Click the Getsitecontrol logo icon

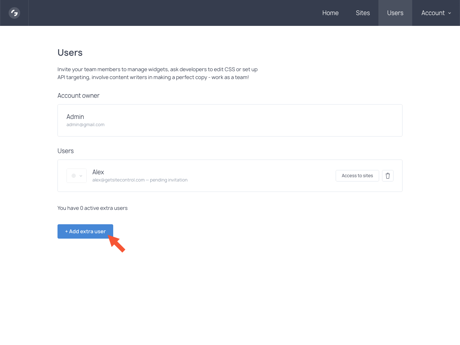pos(14,13)
